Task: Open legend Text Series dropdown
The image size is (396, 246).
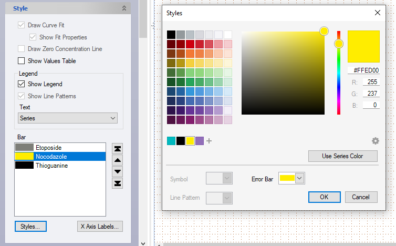Action: tap(67, 118)
